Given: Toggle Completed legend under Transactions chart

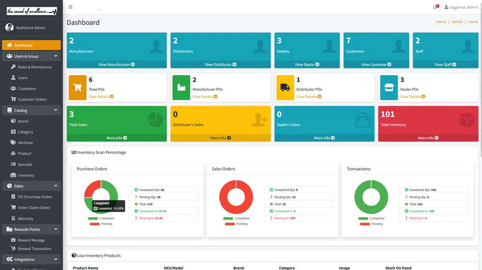Looking at the screenshot, I should coord(371,218).
